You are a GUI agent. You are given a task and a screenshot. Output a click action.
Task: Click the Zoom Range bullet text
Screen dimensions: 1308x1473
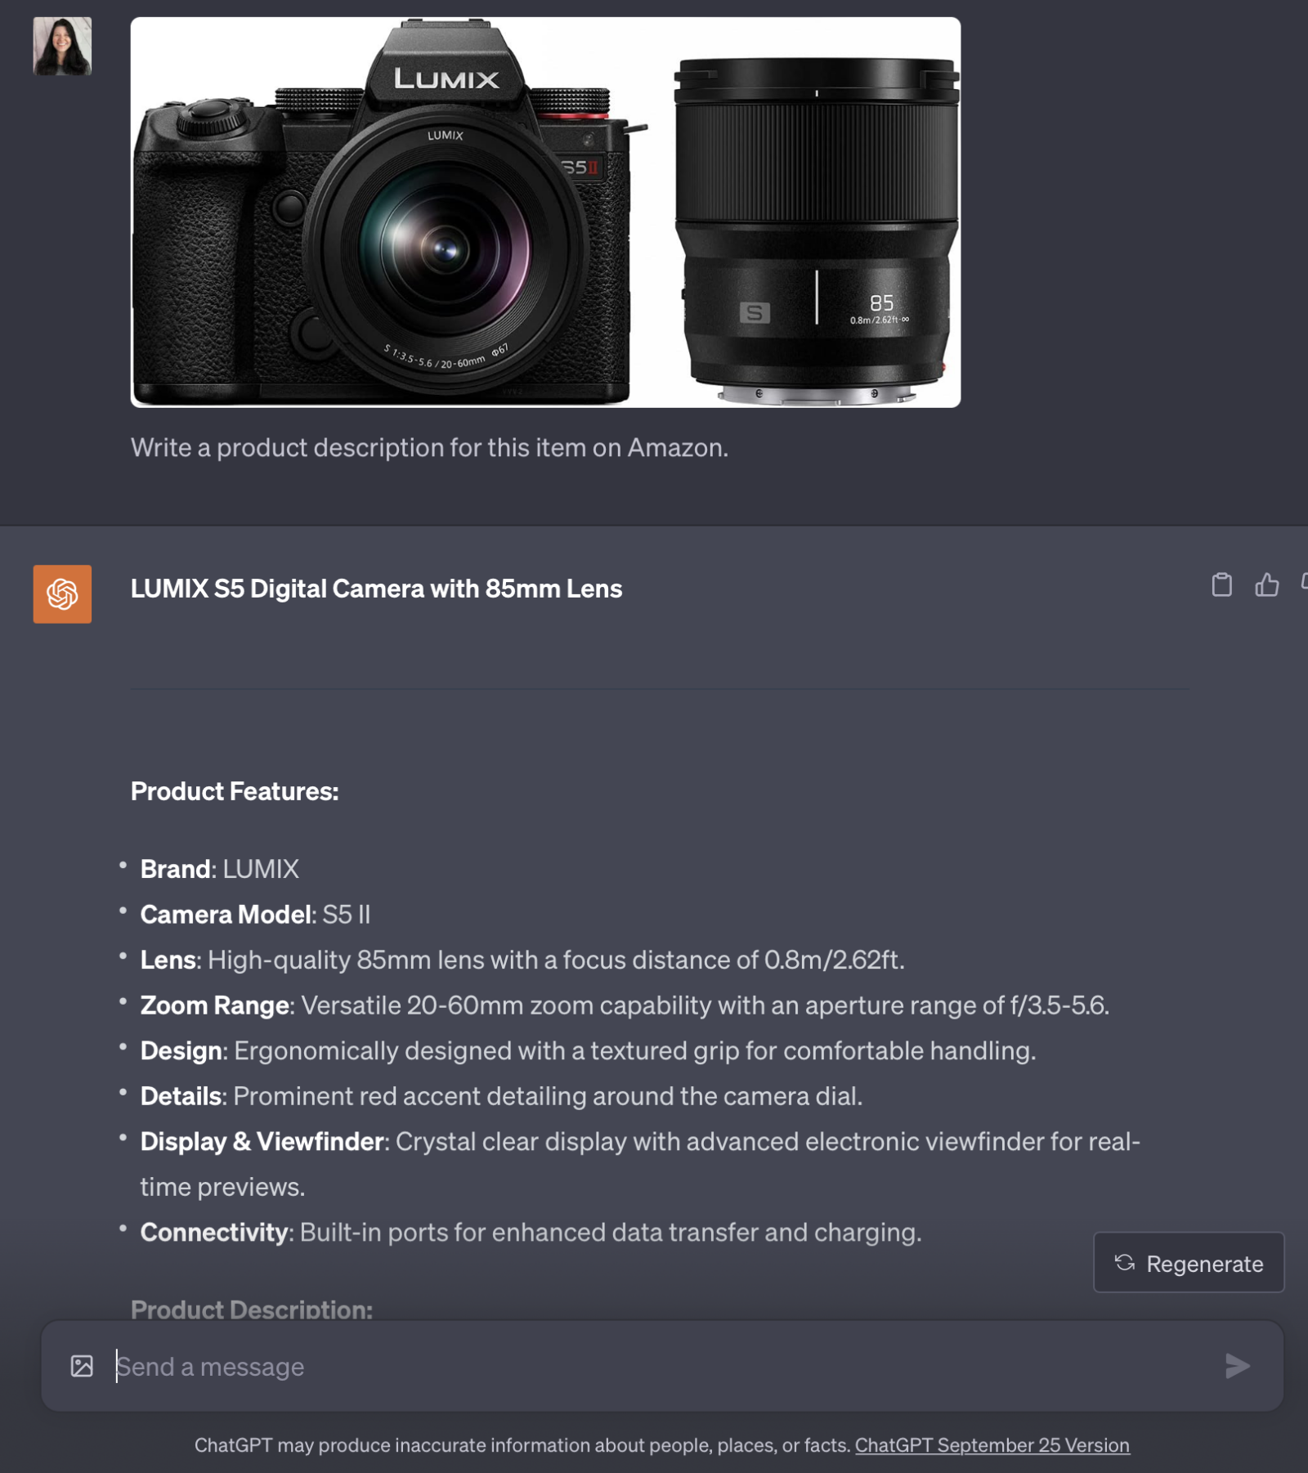(625, 1005)
